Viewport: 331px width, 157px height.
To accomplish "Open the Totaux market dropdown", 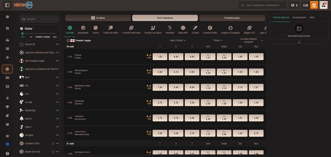I will (218, 40).
